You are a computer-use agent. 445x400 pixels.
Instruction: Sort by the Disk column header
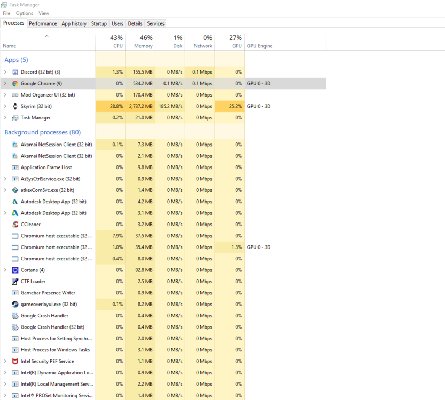pyautogui.click(x=170, y=42)
